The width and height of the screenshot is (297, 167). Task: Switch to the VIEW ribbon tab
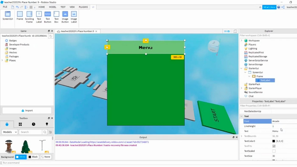(x=72, y=7)
